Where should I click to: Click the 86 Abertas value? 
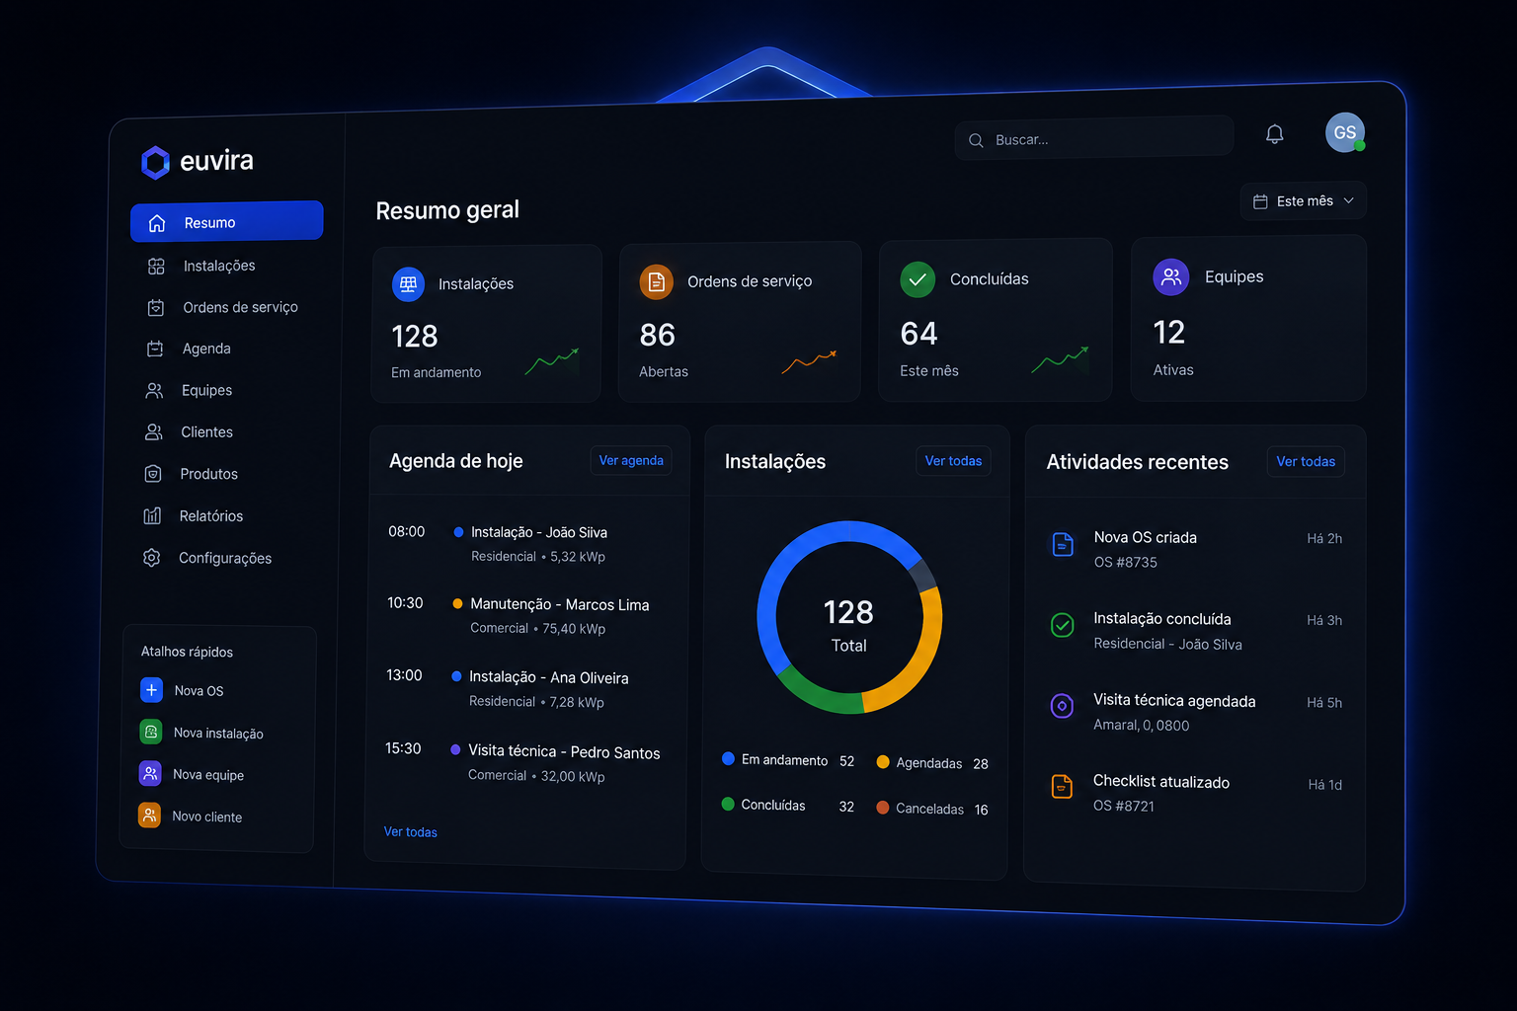658,336
